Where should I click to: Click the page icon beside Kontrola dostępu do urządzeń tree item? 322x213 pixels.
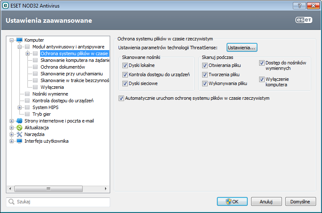[x=27, y=101]
